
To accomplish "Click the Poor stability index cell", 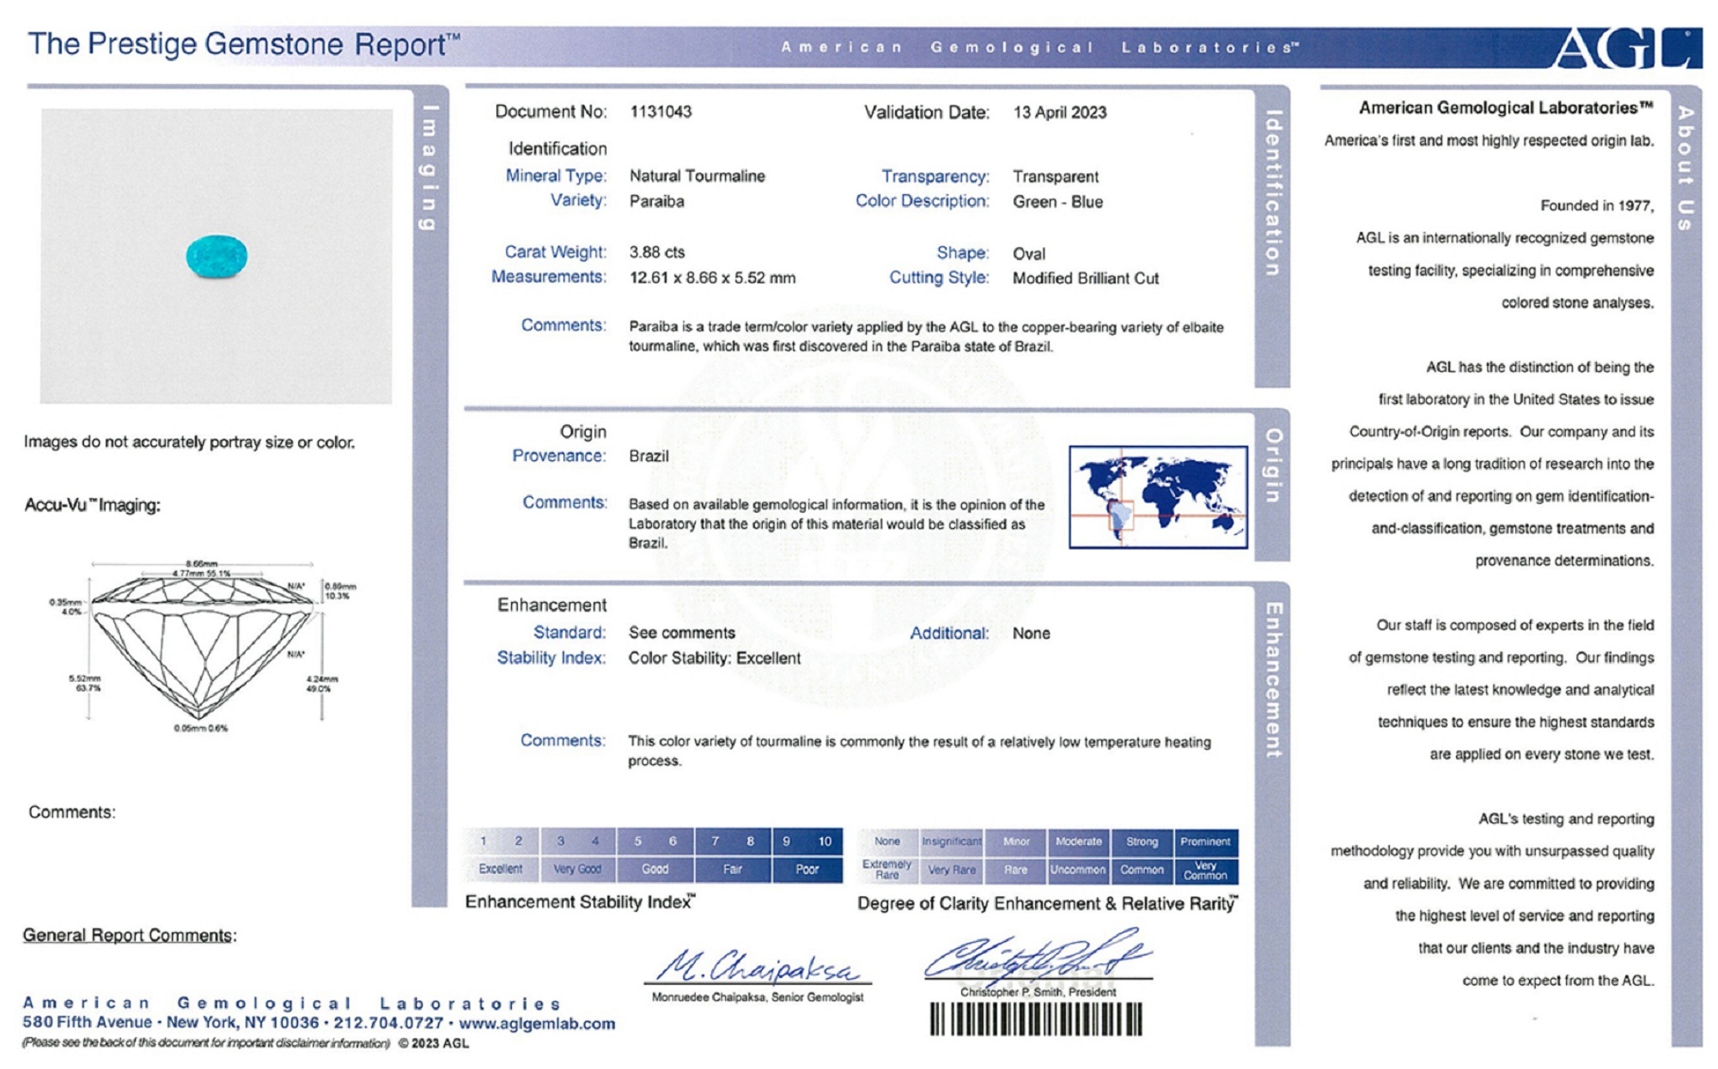I will [x=807, y=869].
